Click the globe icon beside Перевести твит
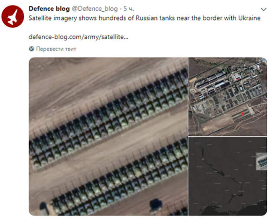 click(x=32, y=49)
